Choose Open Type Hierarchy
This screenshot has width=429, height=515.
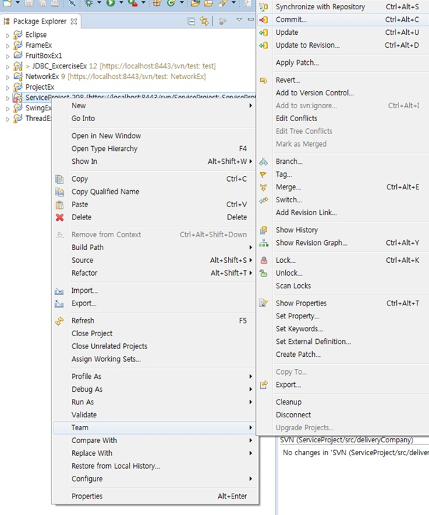click(154, 149)
